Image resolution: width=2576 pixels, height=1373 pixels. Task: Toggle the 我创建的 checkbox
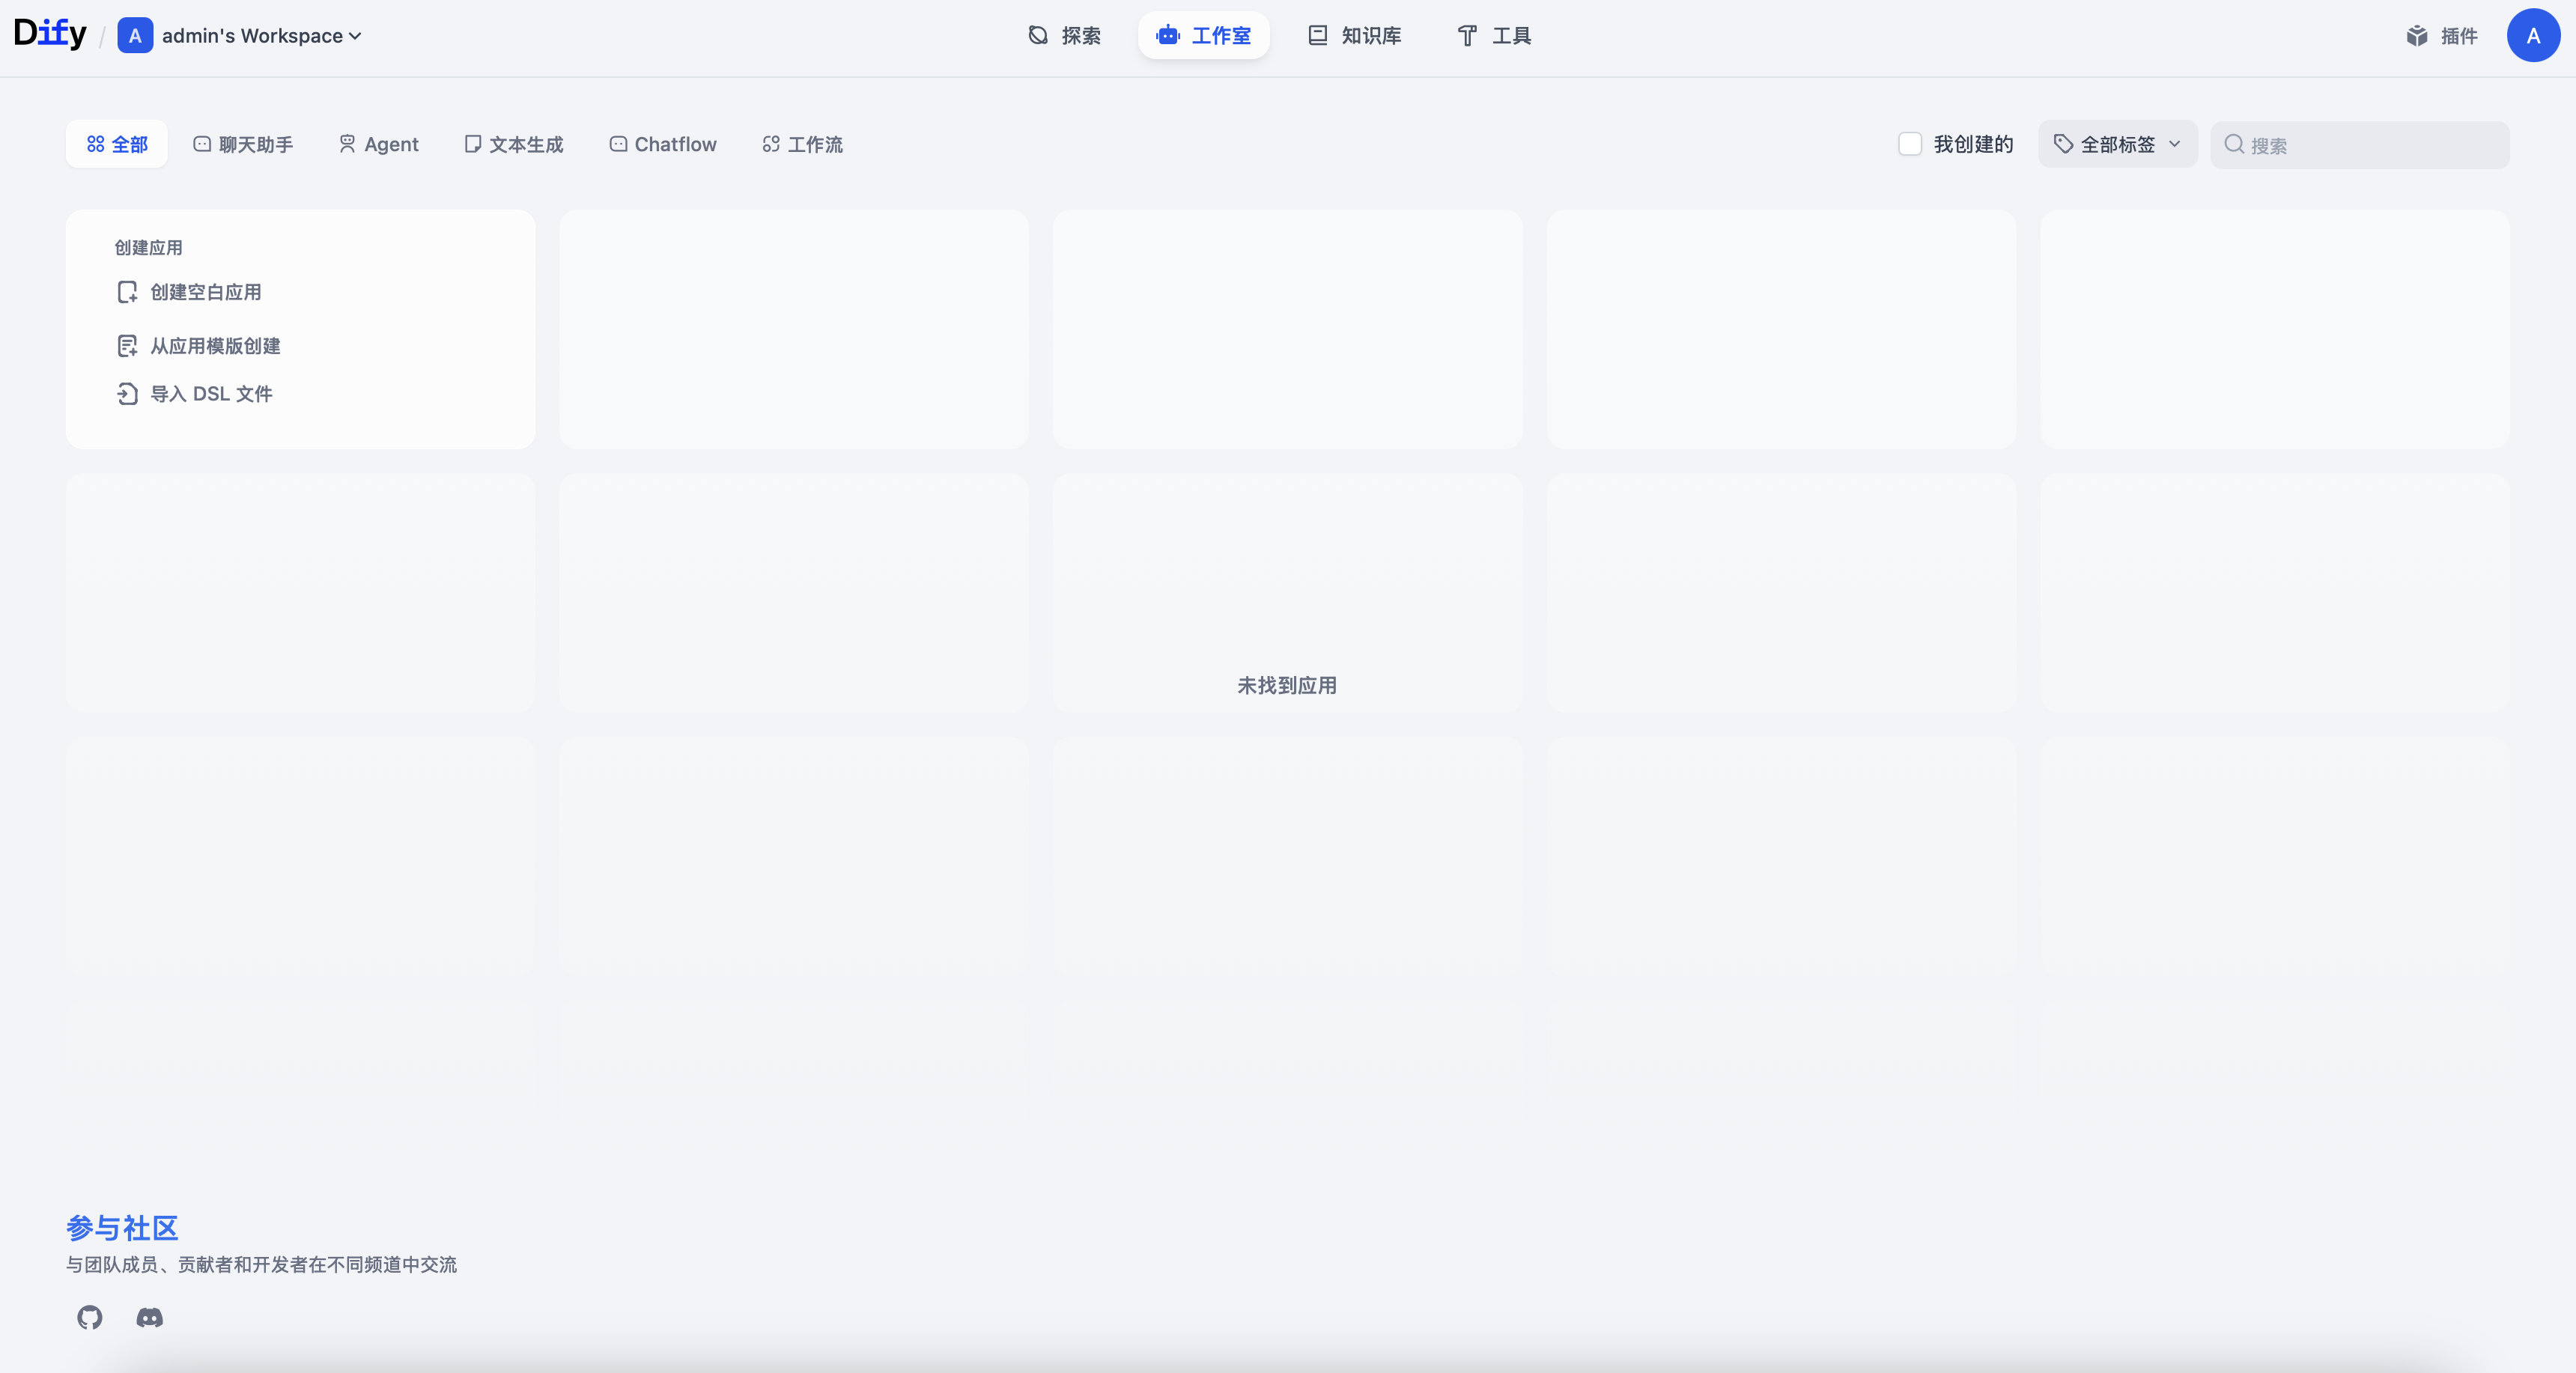tap(1910, 144)
